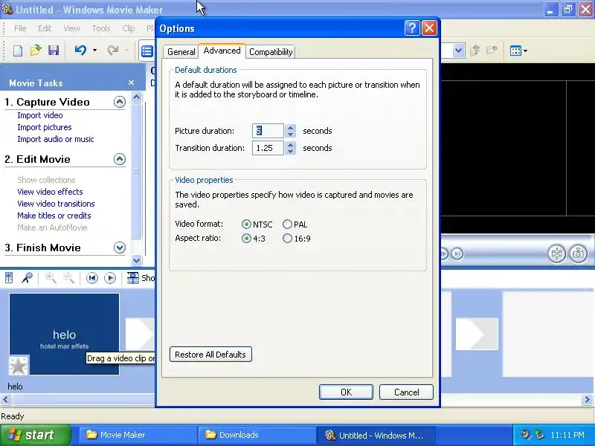Collapse the Capture Video section
The height and width of the screenshot is (446, 595).
point(120,102)
